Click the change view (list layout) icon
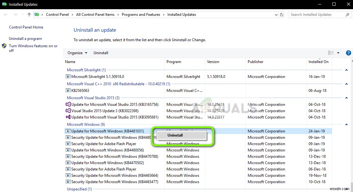Viewport: 353px width, 192px height. pos(330,53)
